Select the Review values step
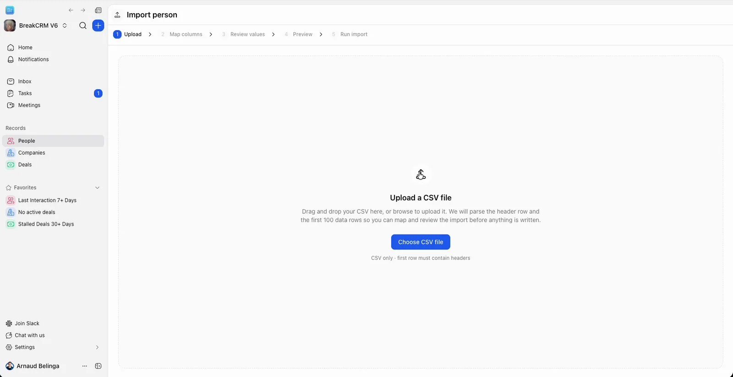733x377 pixels. [x=243, y=34]
